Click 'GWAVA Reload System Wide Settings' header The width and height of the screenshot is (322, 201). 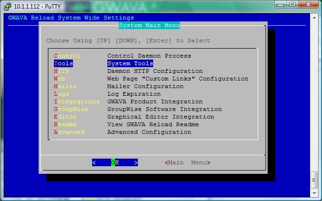pos(71,18)
